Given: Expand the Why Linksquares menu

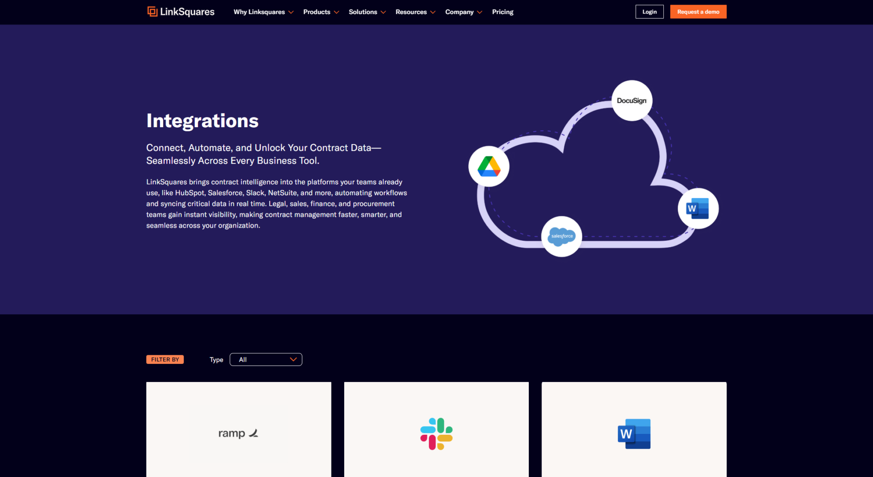Looking at the screenshot, I should pos(264,12).
